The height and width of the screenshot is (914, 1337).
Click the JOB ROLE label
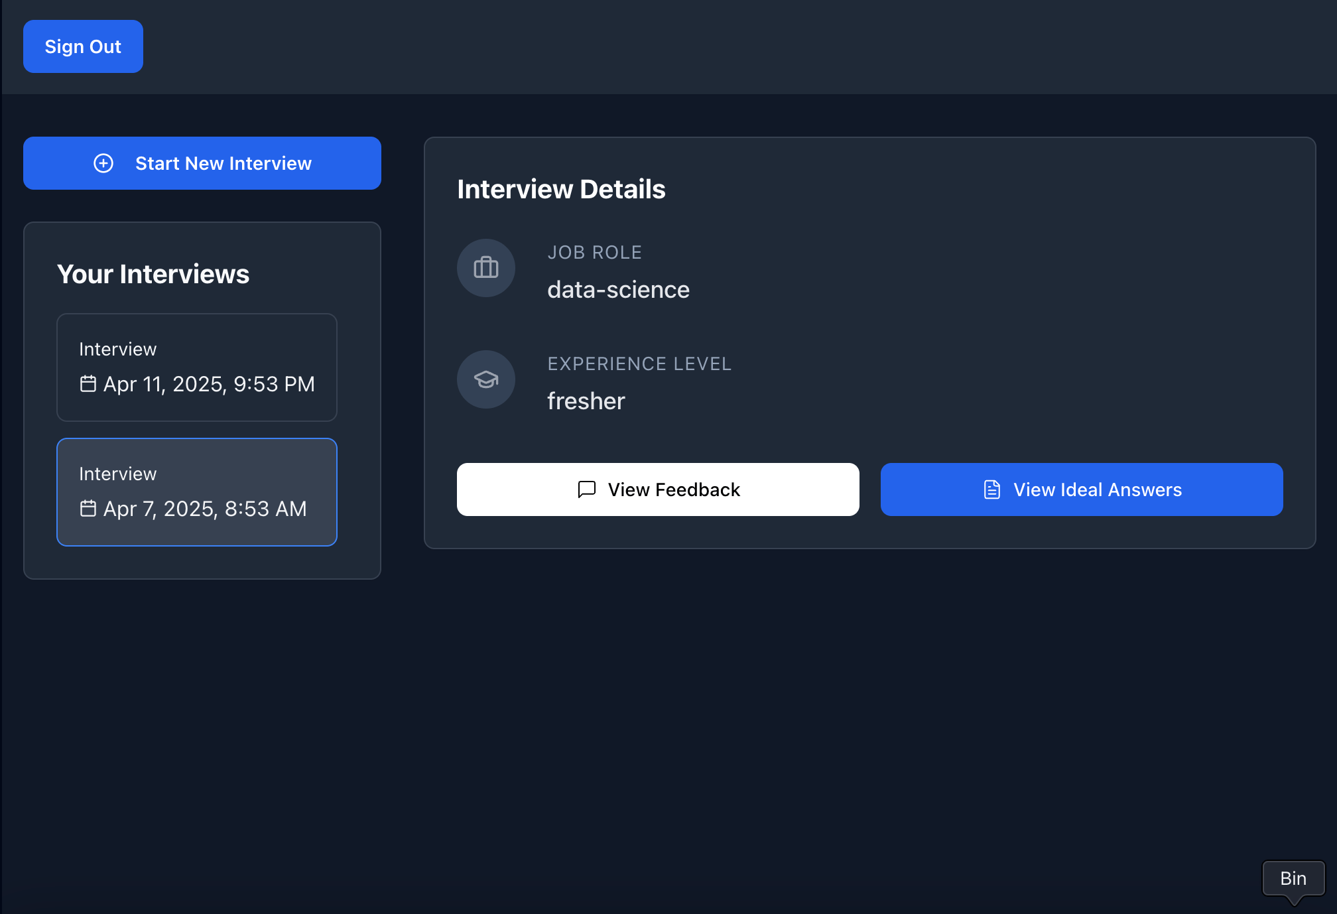[595, 253]
